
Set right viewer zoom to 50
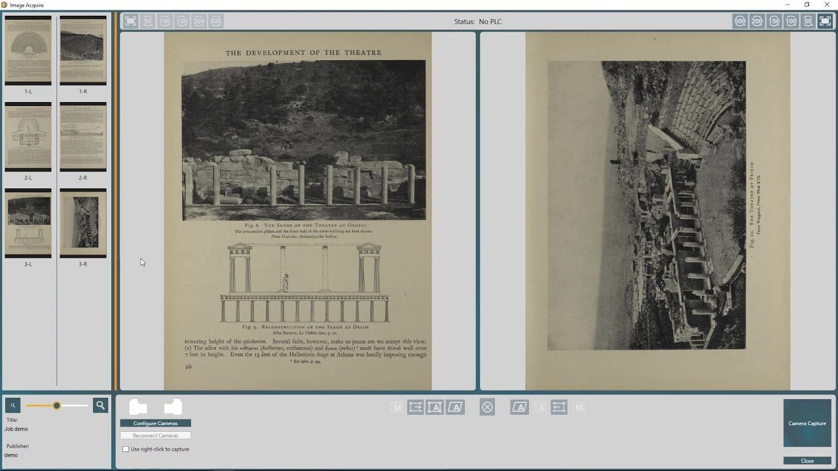click(808, 21)
